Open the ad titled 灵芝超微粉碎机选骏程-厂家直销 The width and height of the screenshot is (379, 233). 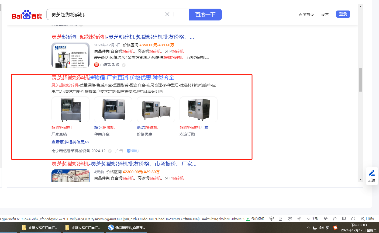coord(113,78)
